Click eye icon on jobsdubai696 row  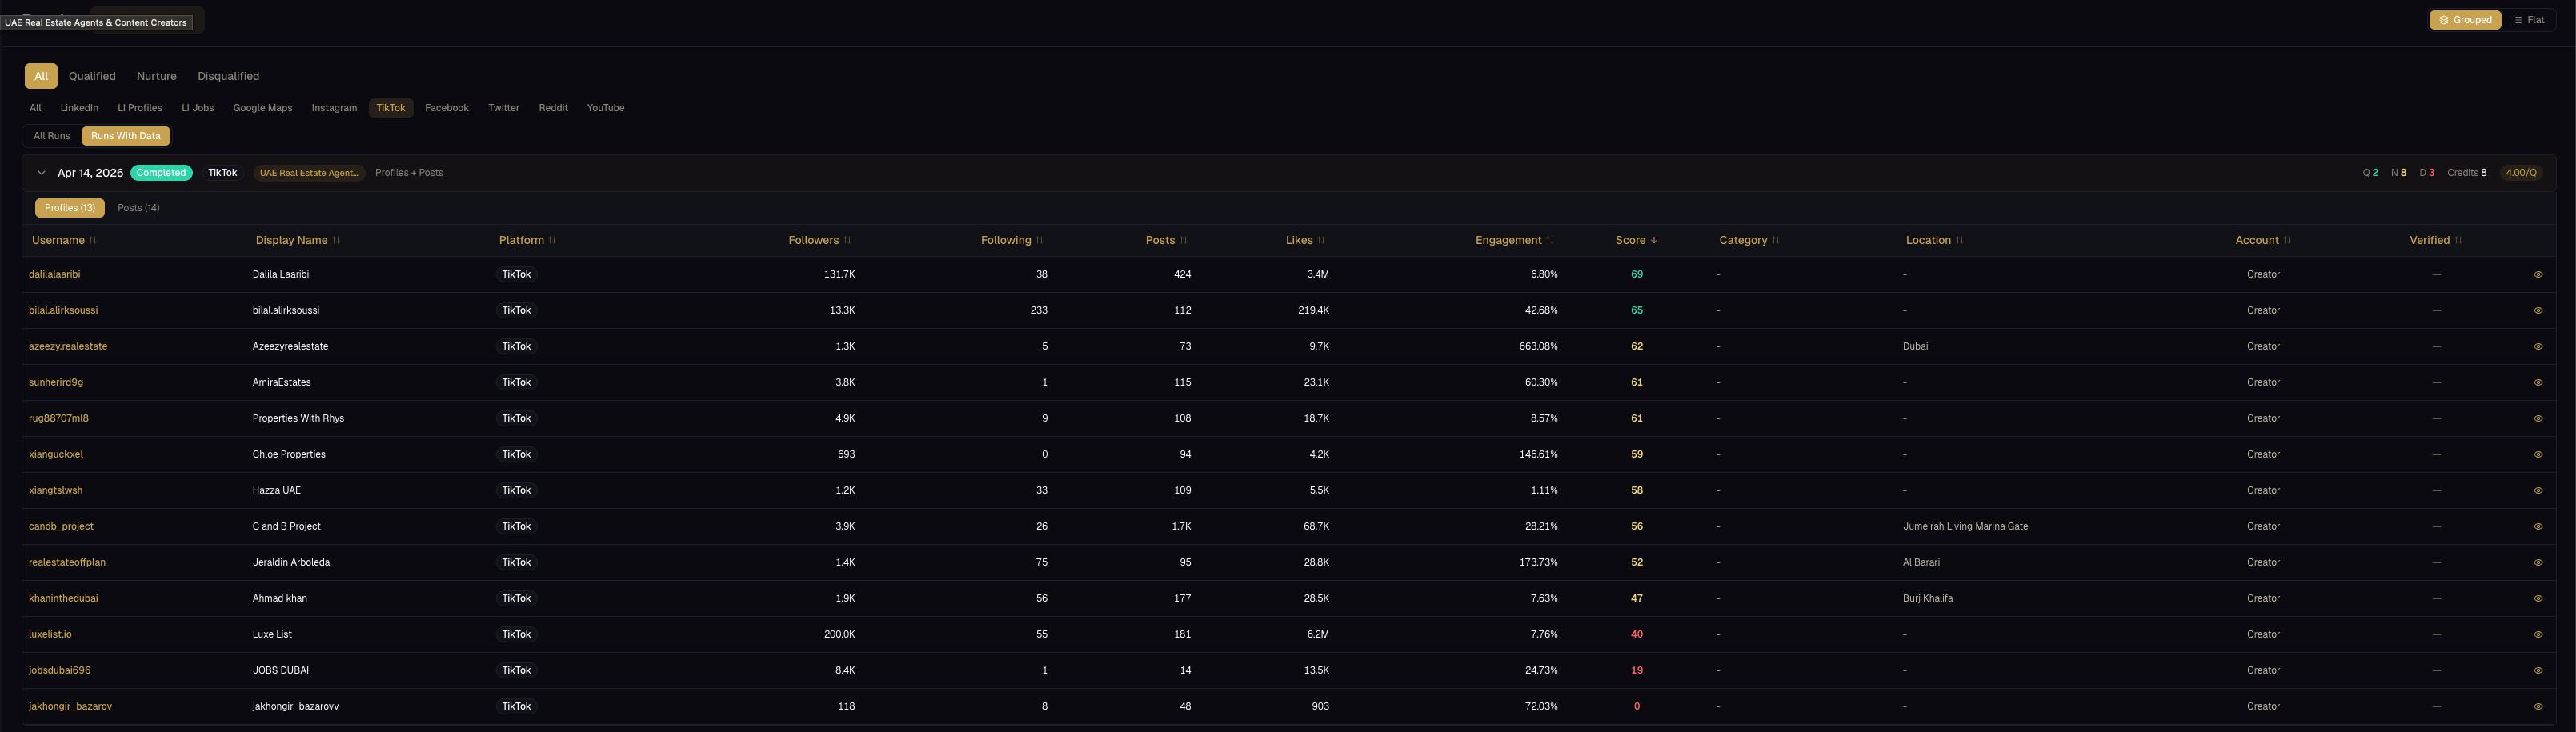[2537, 670]
